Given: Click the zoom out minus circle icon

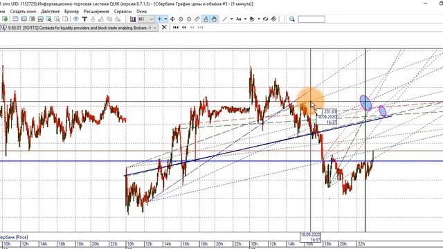Looking at the screenshot, I should (189, 19).
